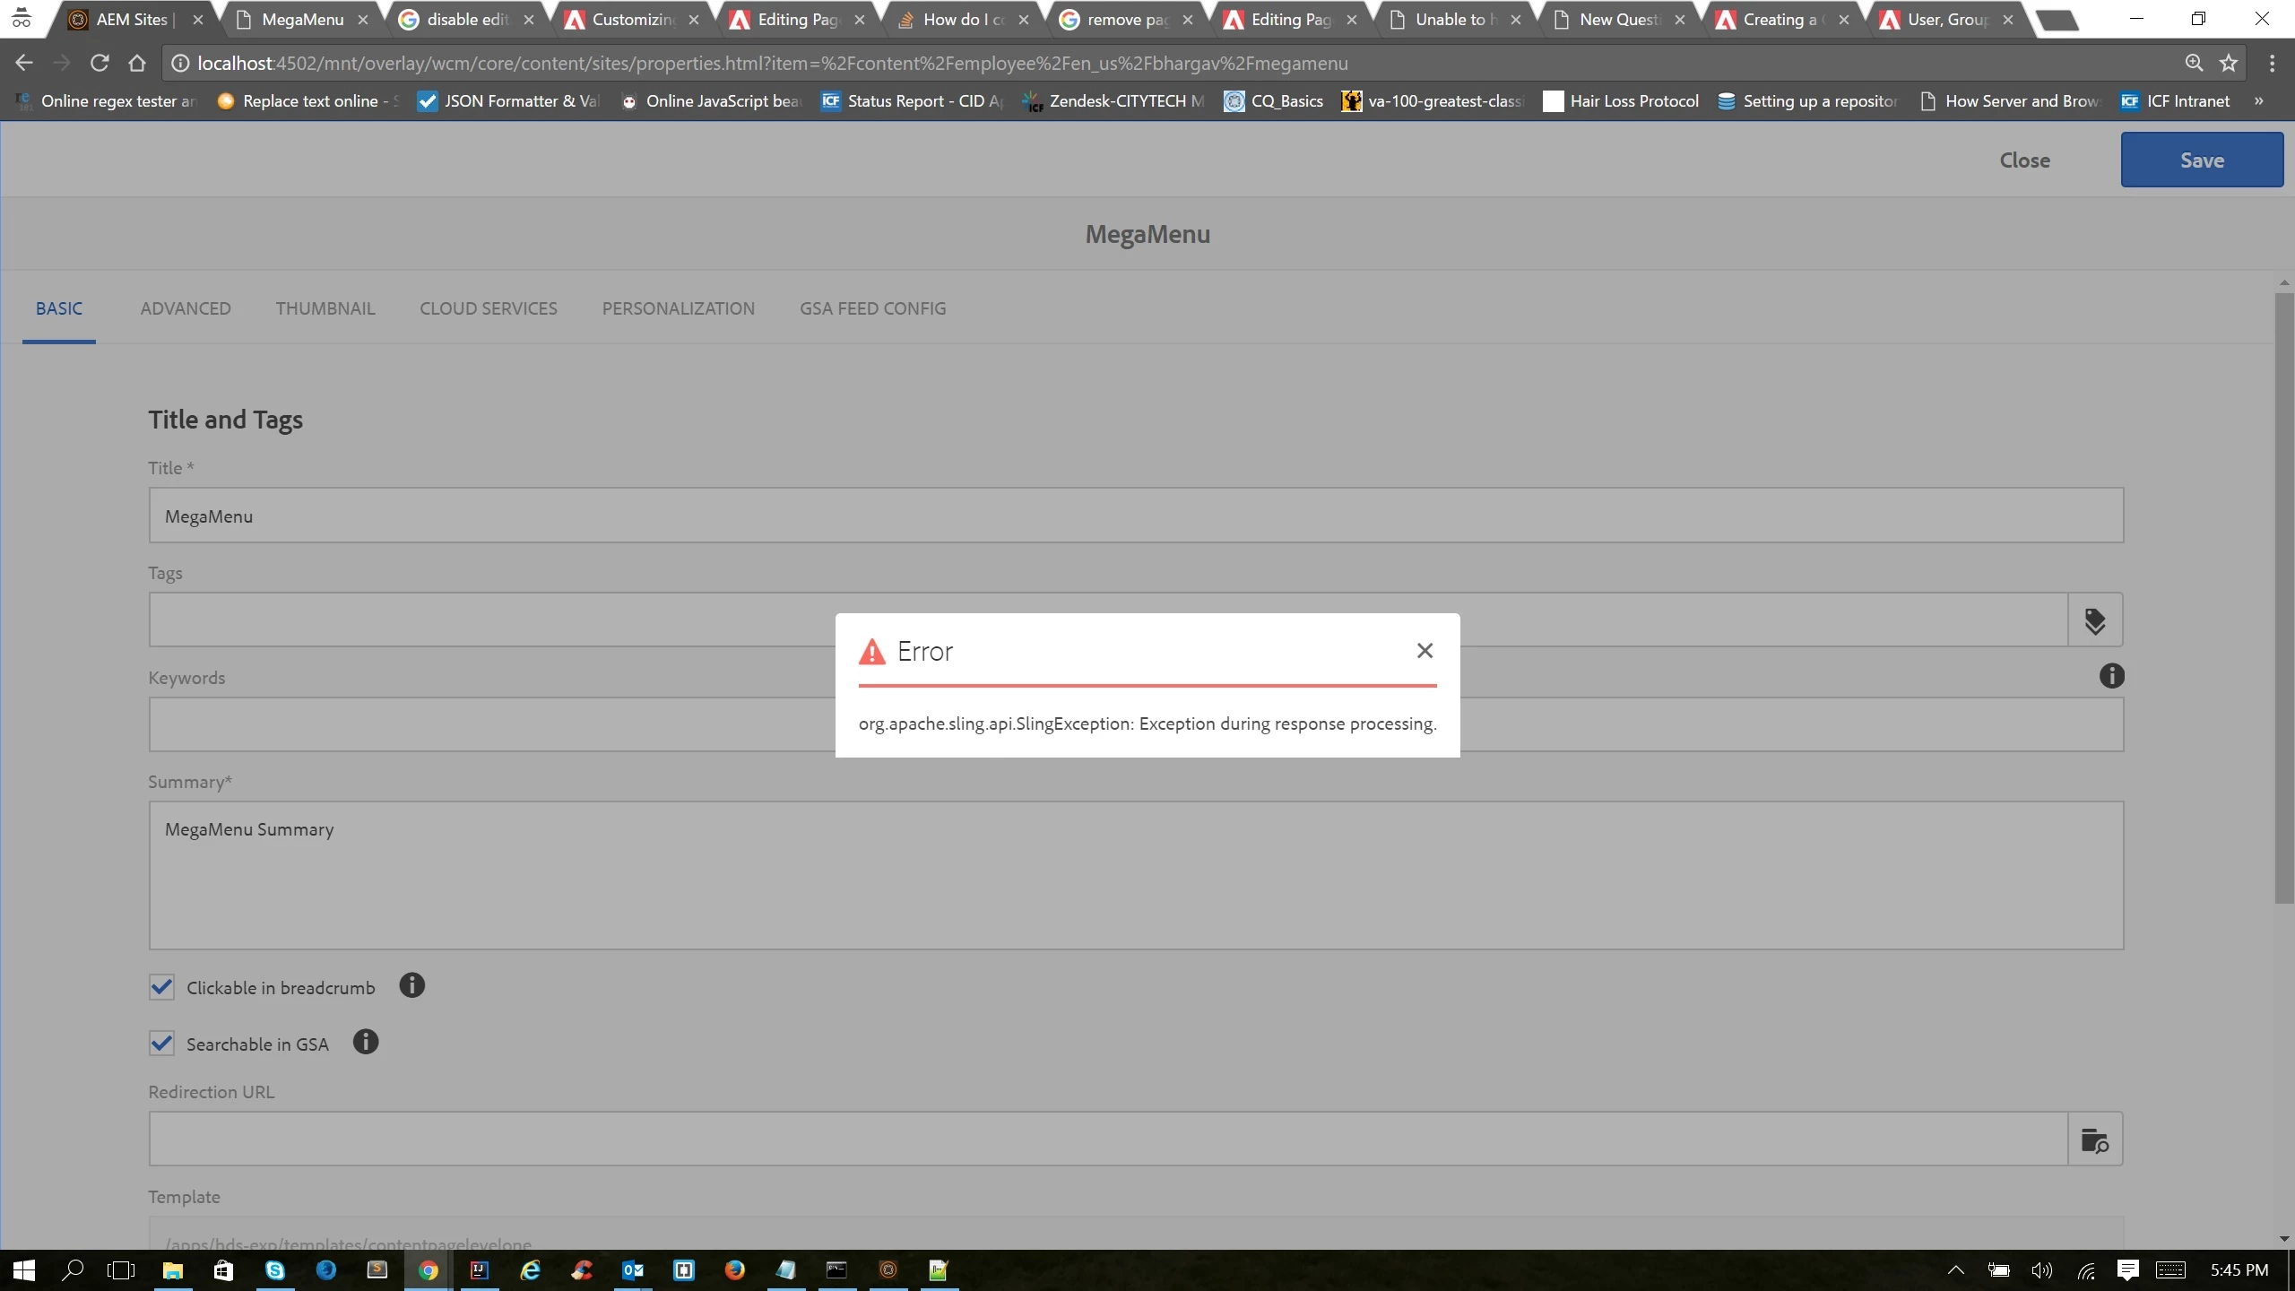Screen dimensions: 2295x1291
Task: Switch to the Advanced tab
Action: [186, 308]
